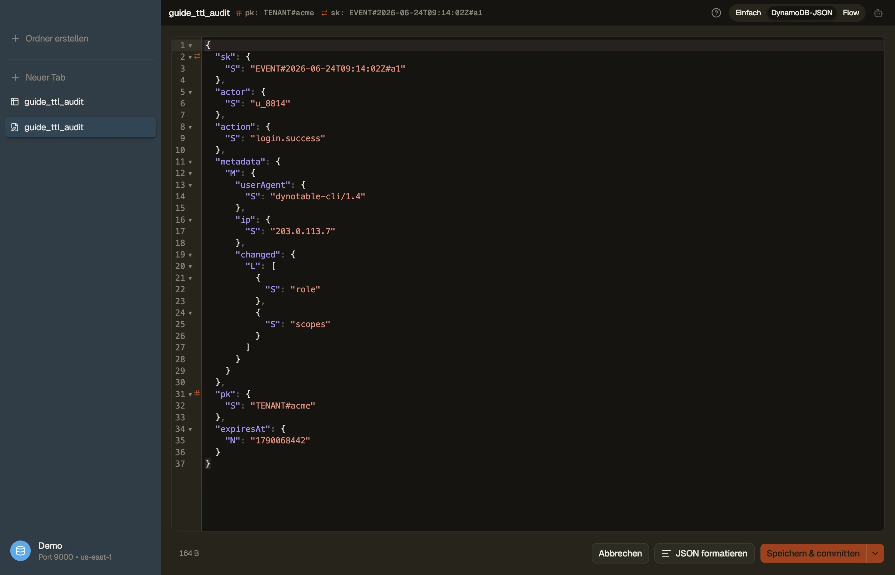Place cursor after closing brace on line 37

(211, 464)
